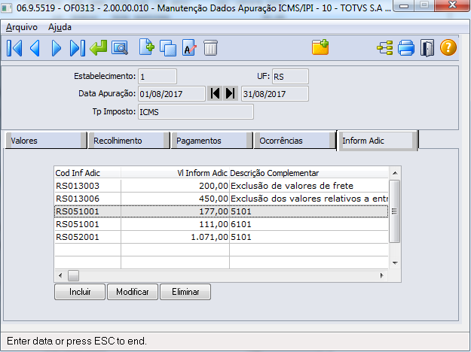Click the Vl Inform Adic column header

[175, 173]
